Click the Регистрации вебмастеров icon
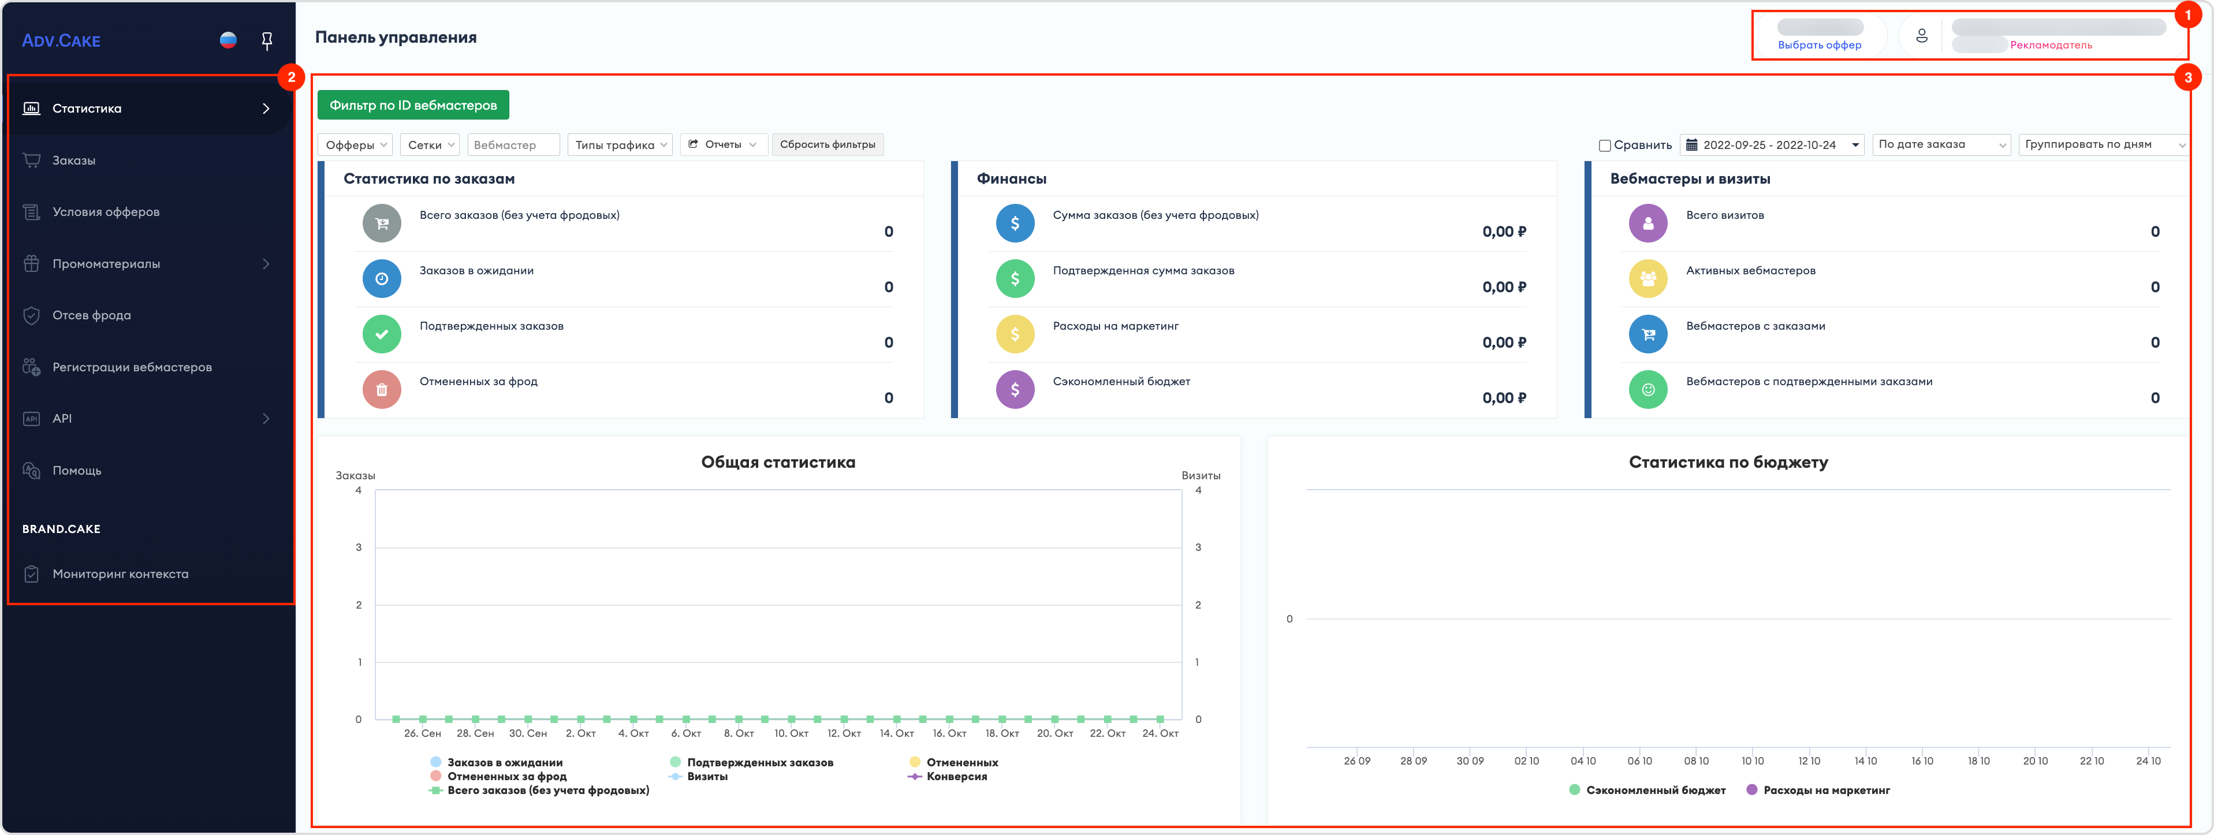The image size is (2214, 835). pos(32,367)
